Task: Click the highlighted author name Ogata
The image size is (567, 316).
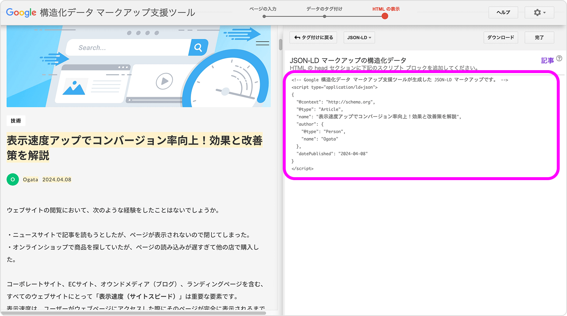Action: tap(30, 180)
